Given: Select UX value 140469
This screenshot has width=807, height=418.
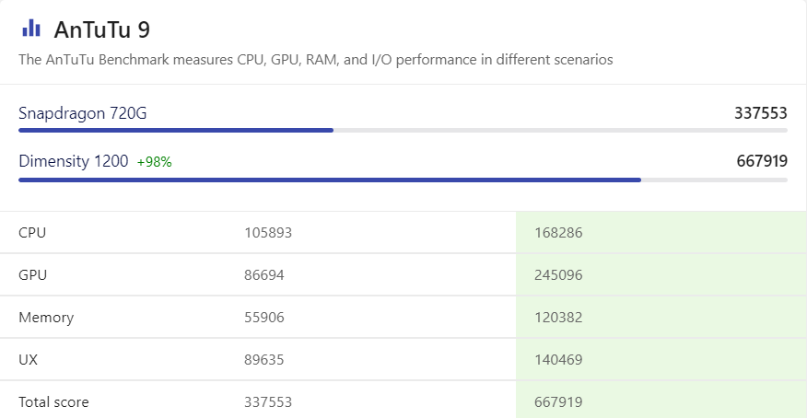Looking at the screenshot, I should click(558, 359).
